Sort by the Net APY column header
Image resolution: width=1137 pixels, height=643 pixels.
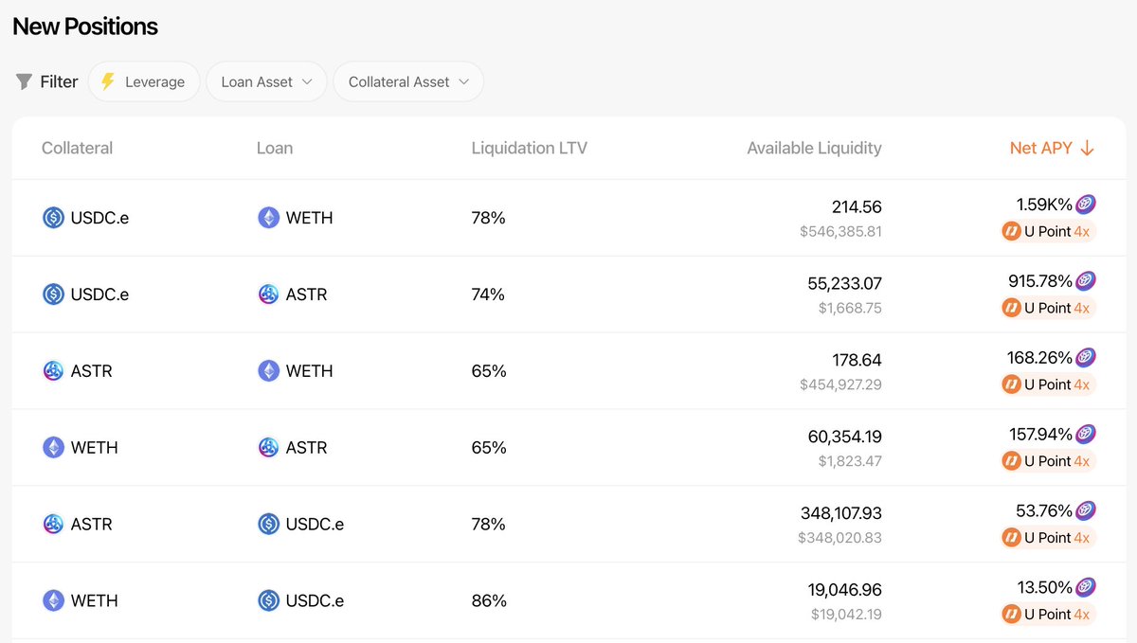tap(1052, 149)
